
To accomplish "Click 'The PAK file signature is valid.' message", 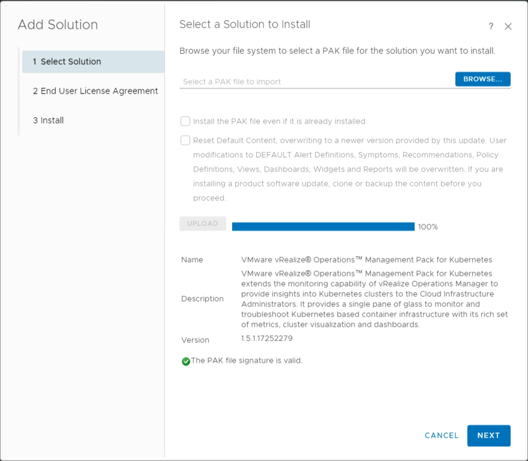I will coord(247,360).
